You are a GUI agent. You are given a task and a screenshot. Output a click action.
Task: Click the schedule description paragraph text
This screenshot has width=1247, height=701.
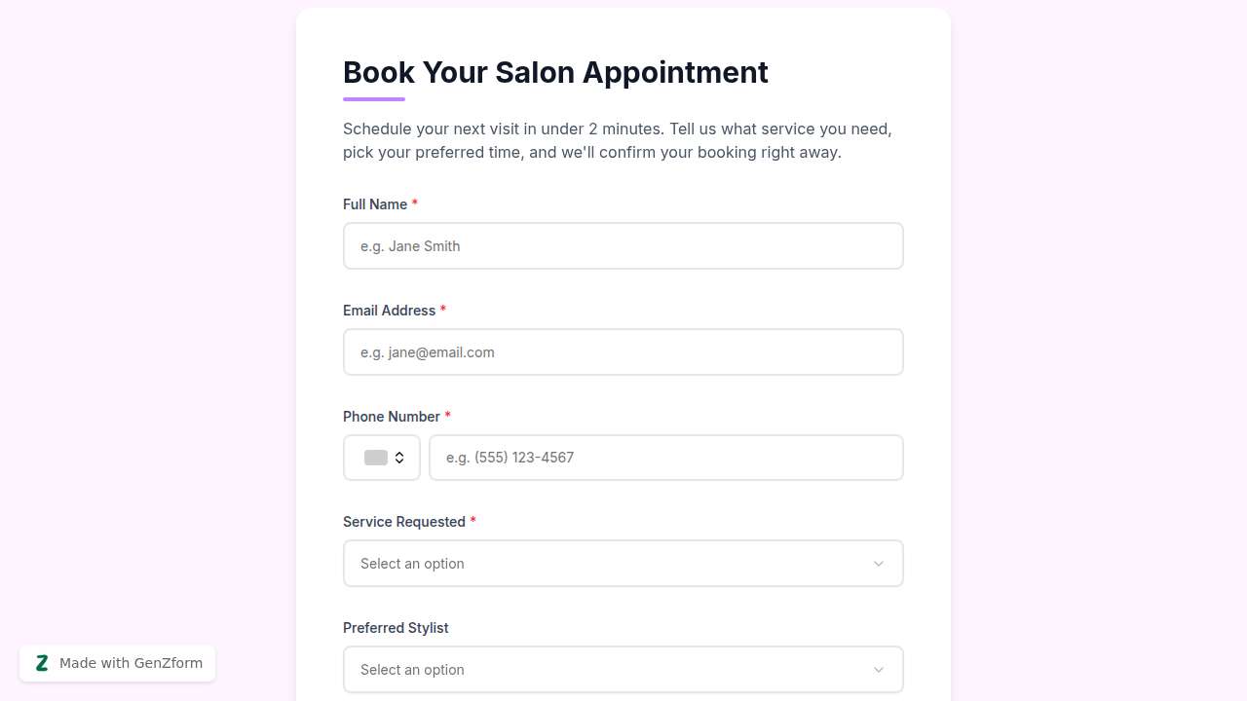617,140
